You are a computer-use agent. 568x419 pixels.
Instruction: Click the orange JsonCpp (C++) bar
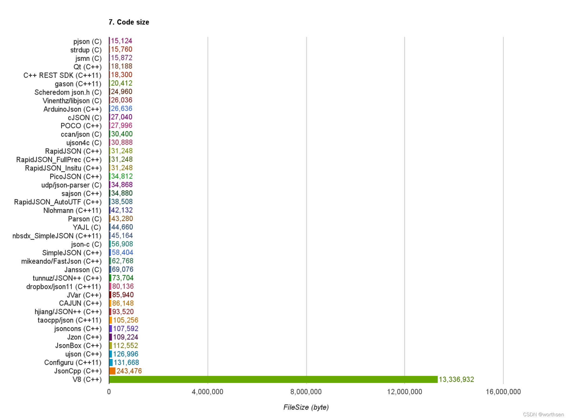click(x=112, y=371)
